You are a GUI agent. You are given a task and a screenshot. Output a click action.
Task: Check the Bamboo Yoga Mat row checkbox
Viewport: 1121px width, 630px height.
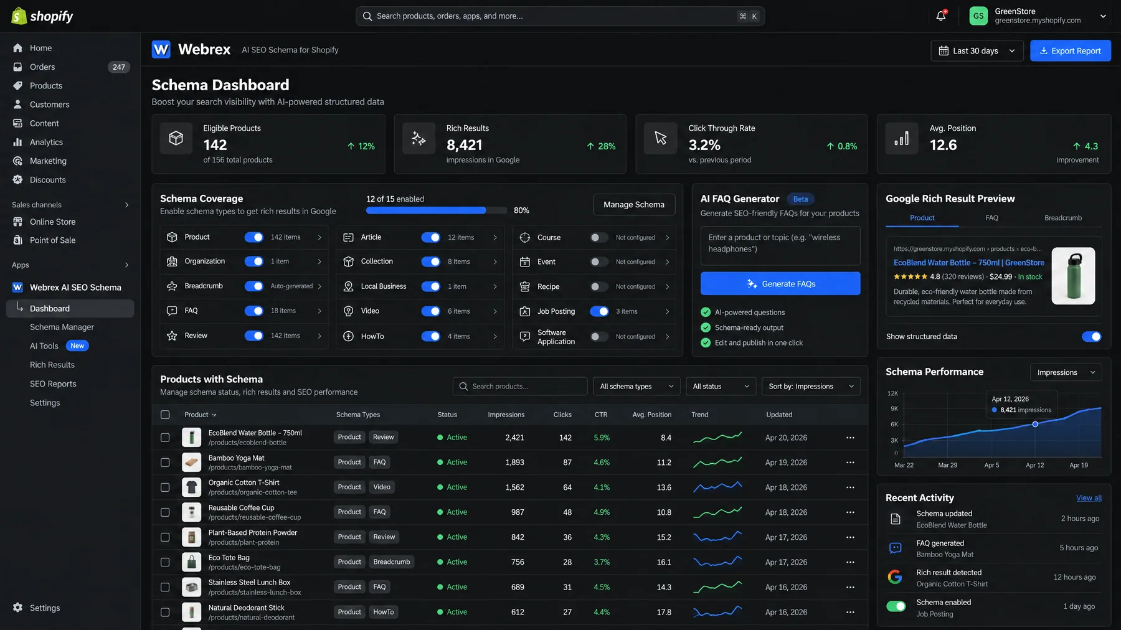pos(165,463)
